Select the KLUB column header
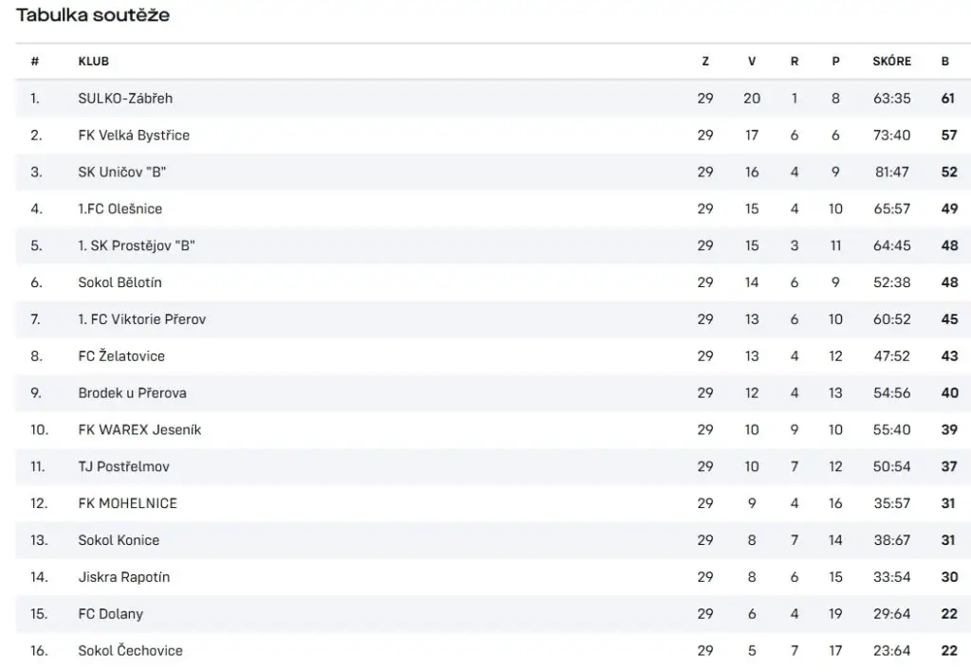971x672 pixels. [94, 62]
